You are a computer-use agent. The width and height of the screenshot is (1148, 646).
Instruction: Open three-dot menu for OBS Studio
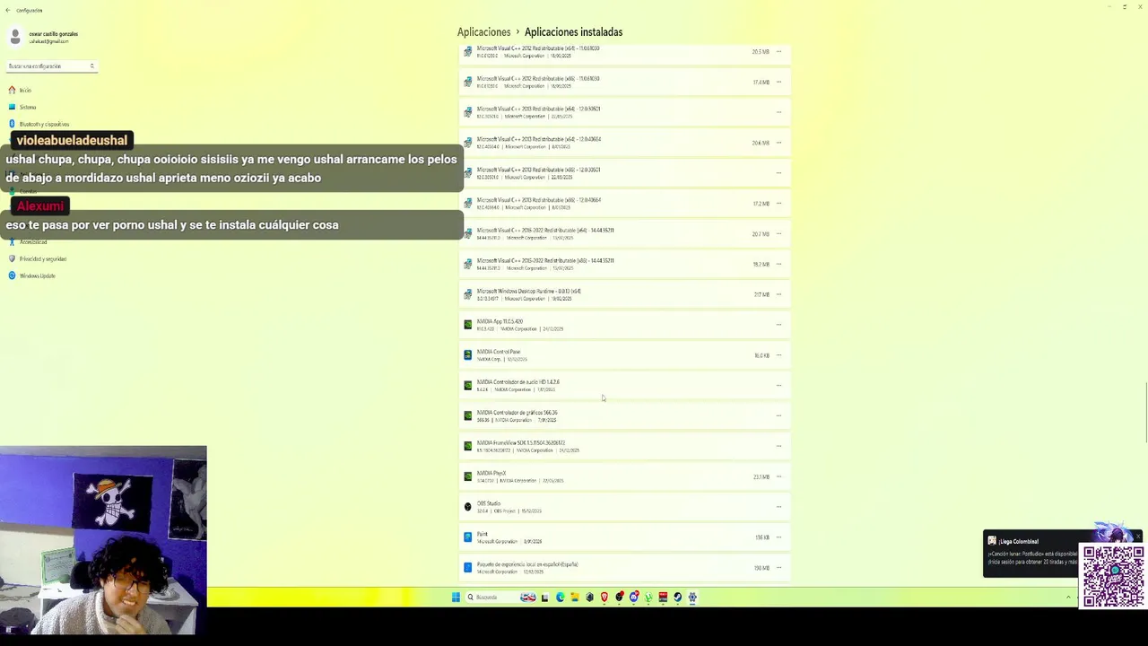pyautogui.click(x=778, y=507)
